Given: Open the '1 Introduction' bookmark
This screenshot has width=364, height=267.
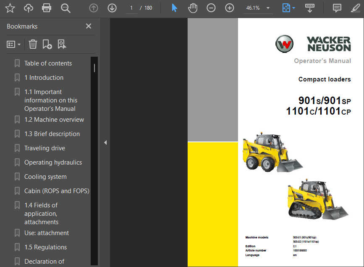Looking at the screenshot, I should coord(44,78).
